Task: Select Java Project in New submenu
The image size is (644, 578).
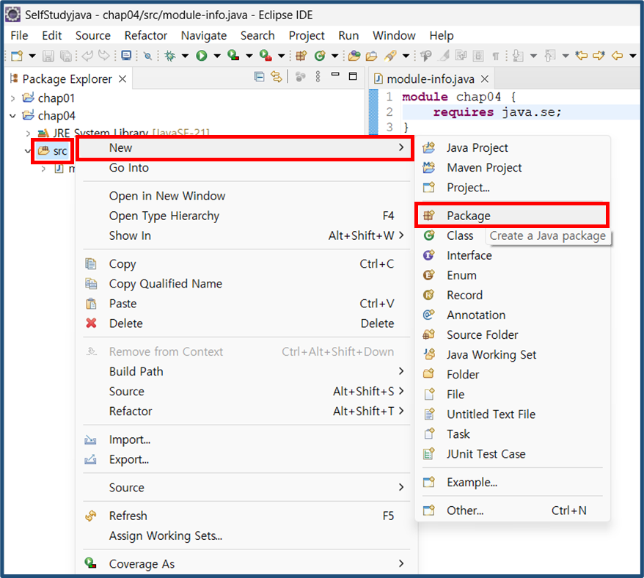Action: pyautogui.click(x=513, y=148)
